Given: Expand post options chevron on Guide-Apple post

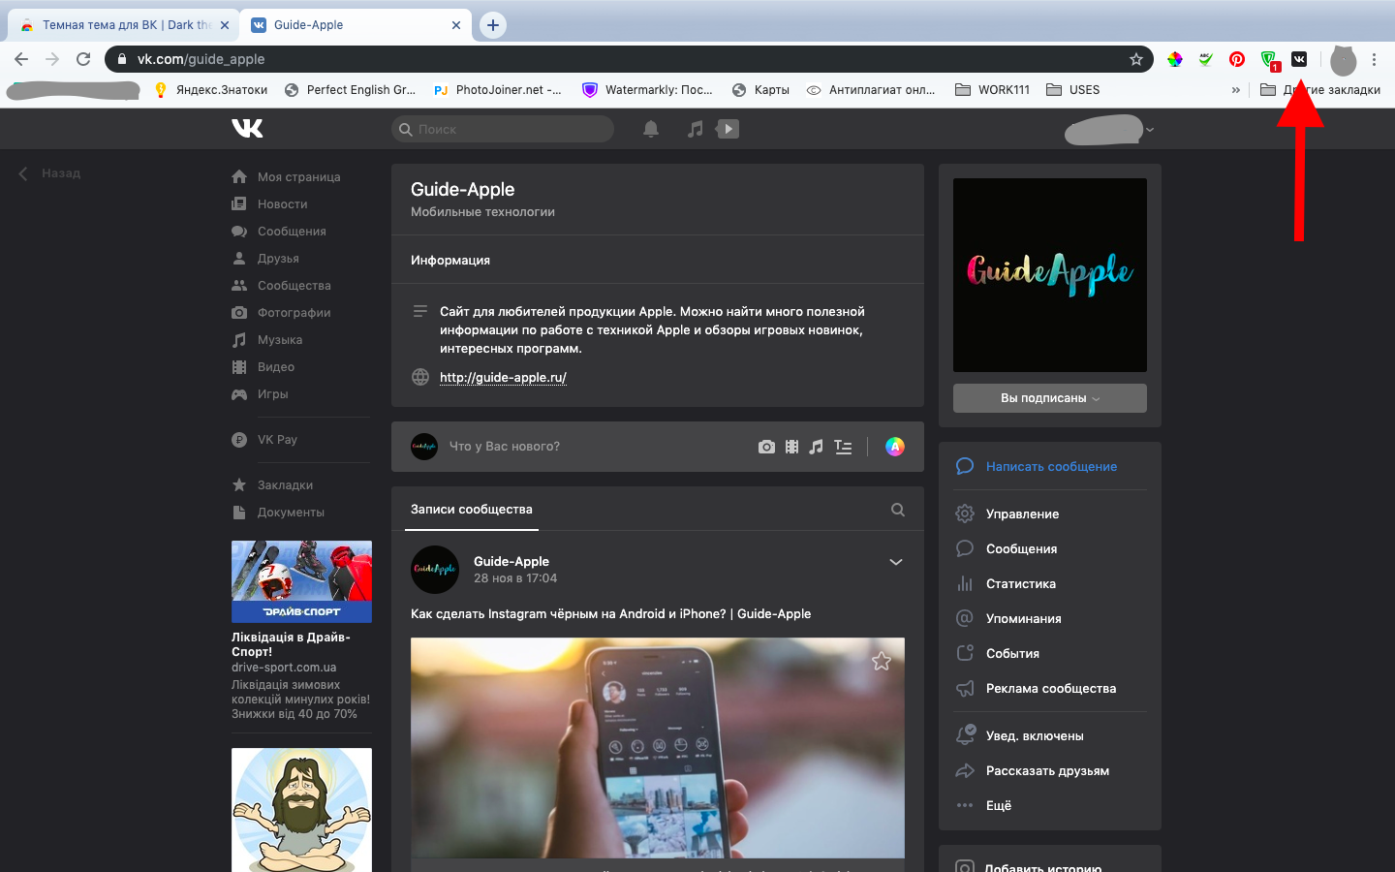Looking at the screenshot, I should [x=896, y=562].
